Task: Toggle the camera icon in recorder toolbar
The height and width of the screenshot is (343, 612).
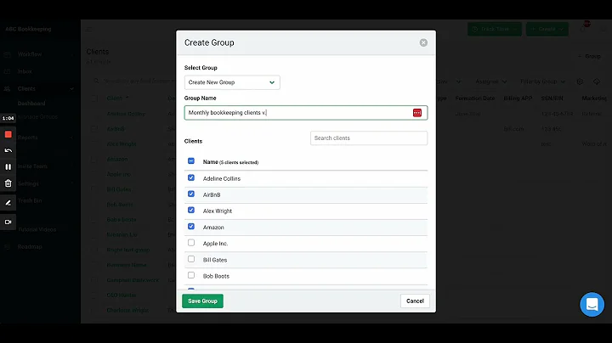Action: point(8,222)
